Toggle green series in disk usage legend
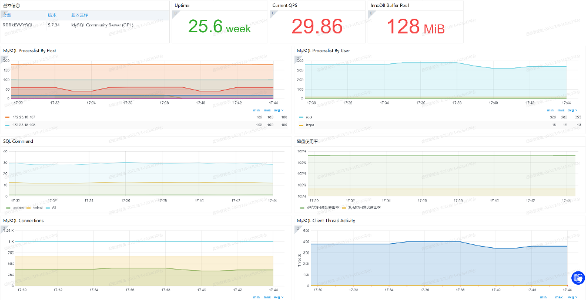This screenshot has width=586, height=300. coord(322,207)
